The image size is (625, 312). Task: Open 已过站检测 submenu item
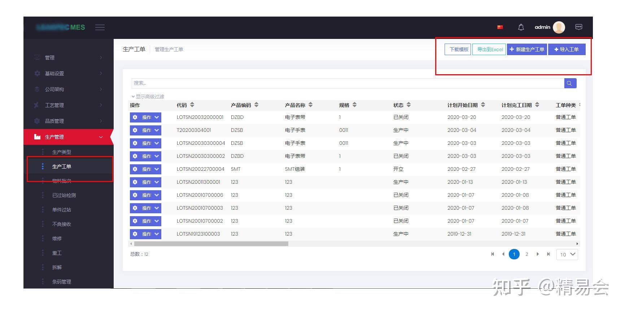coord(64,195)
